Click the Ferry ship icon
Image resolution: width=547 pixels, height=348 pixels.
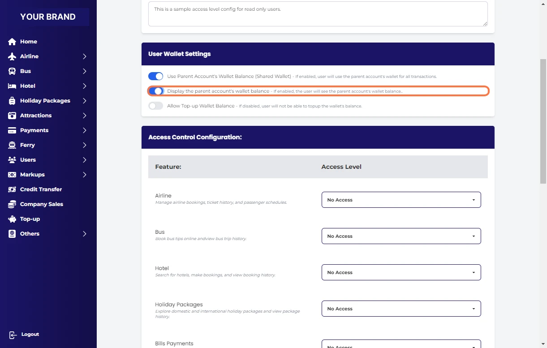tap(12, 145)
